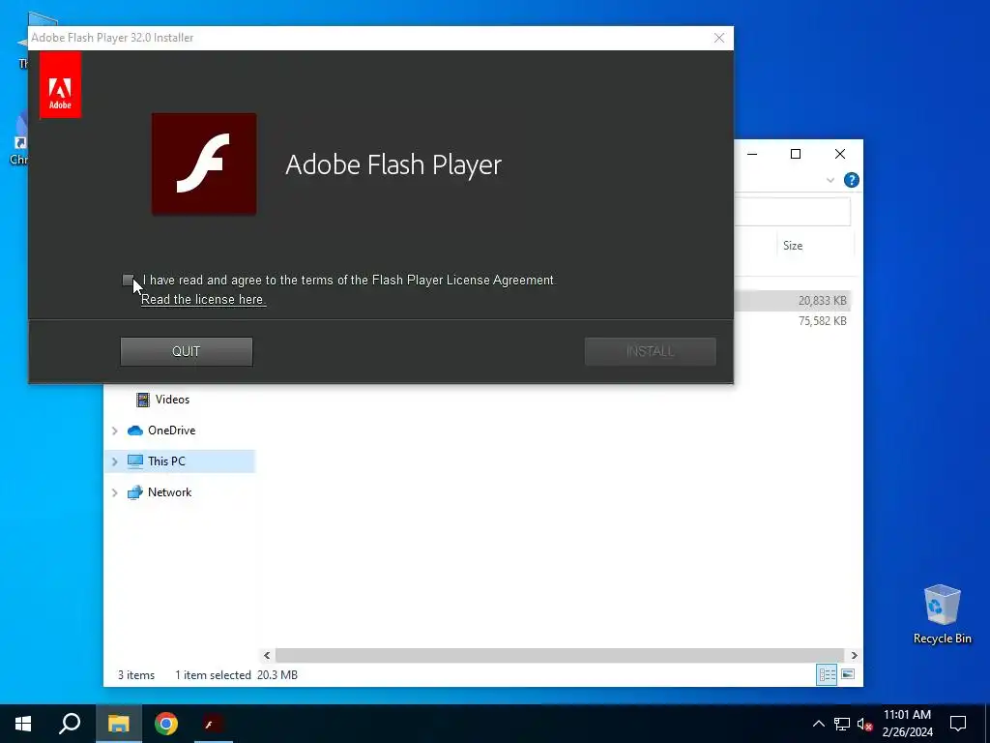Check the Flash Player License Agreement checkbox
990x743 pixels.
[x=129, y=280]
